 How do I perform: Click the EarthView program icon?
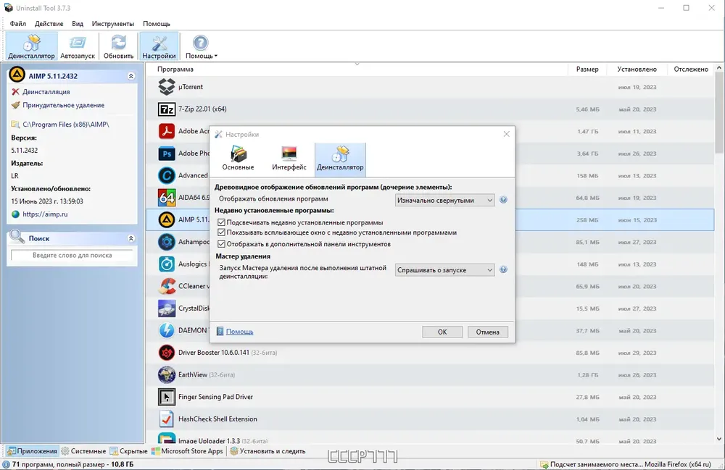167,375
